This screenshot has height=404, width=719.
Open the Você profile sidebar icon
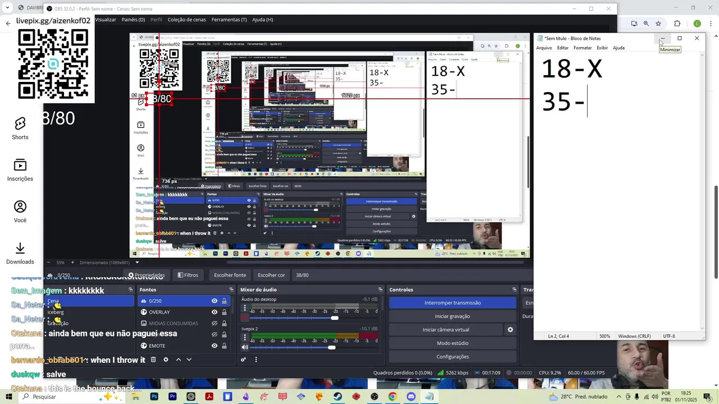20,212
